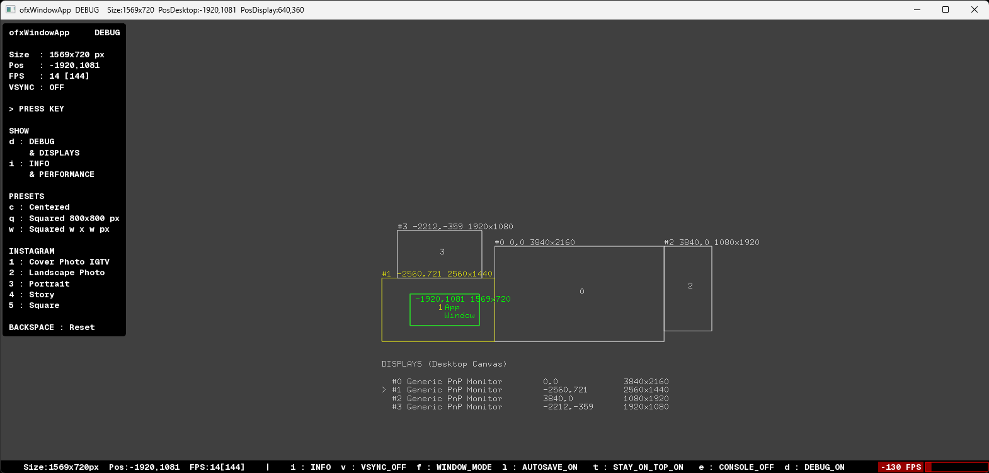Click 'l : AUTOSAVE_ON' in status bar
989x473 pixels.
point(540,467)
